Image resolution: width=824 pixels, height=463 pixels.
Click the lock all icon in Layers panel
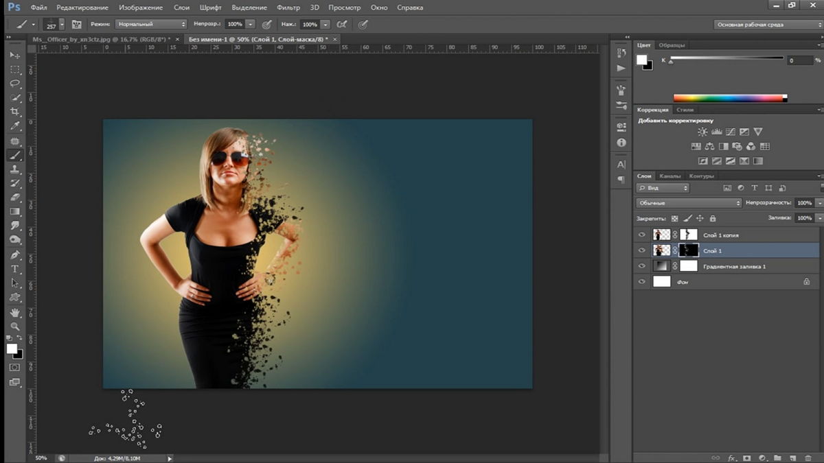(712, 218)
